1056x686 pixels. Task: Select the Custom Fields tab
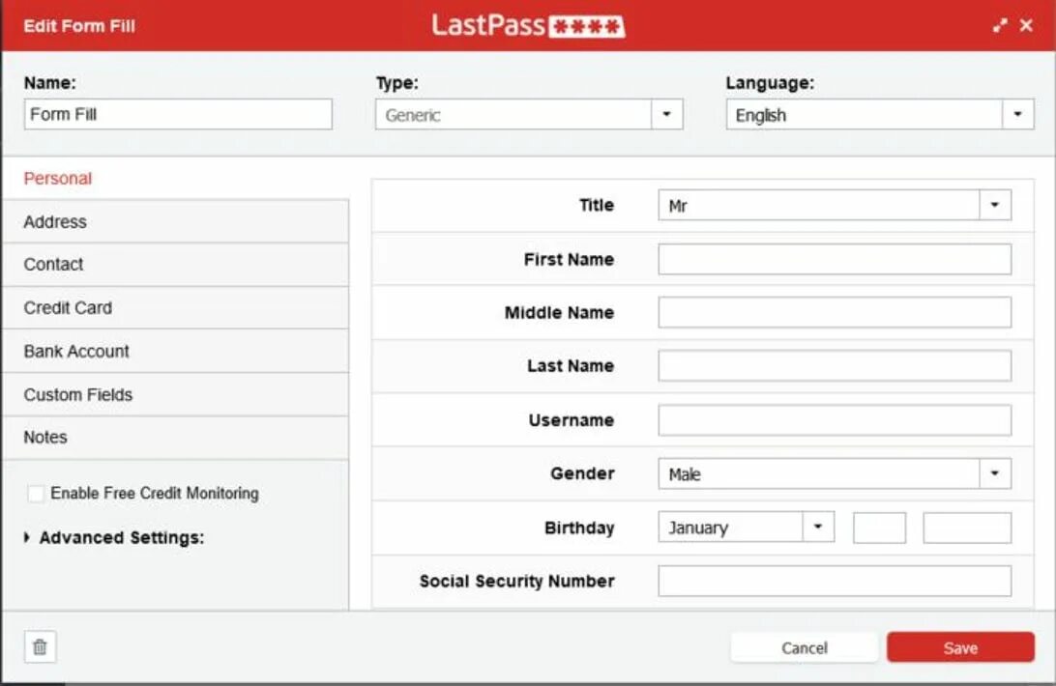[176, 394]
